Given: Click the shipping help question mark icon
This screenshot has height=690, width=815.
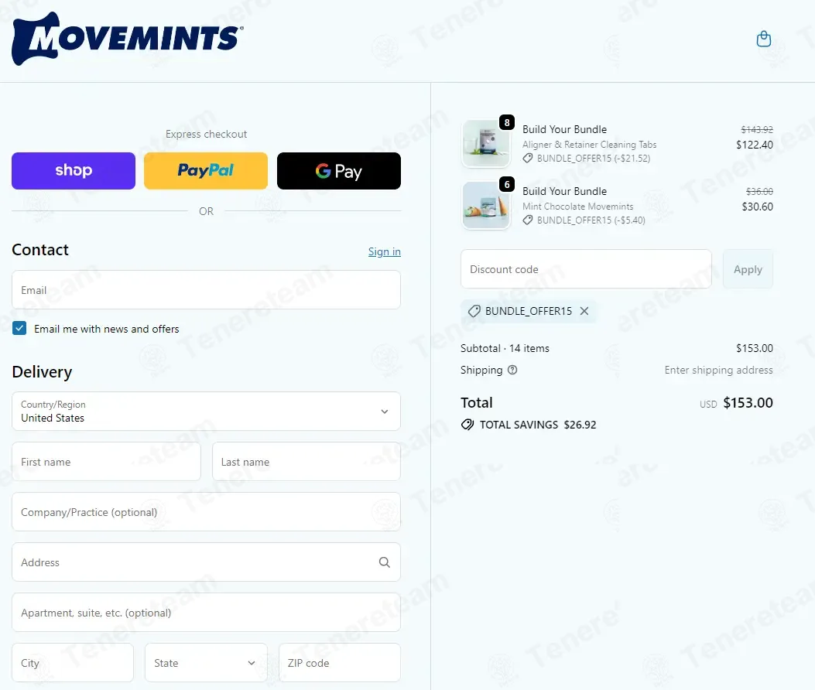Looking at the screenshot, I should point(512,370).
